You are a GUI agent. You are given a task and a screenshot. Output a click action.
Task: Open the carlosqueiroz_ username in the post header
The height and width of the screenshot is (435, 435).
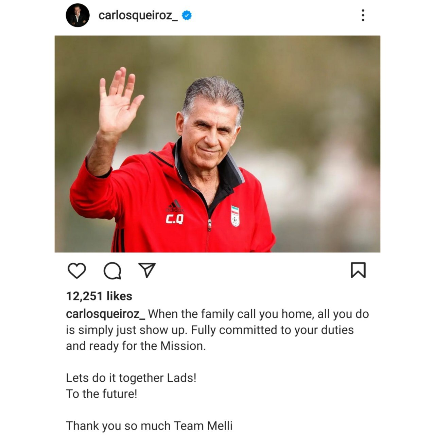tap(138, 16)
